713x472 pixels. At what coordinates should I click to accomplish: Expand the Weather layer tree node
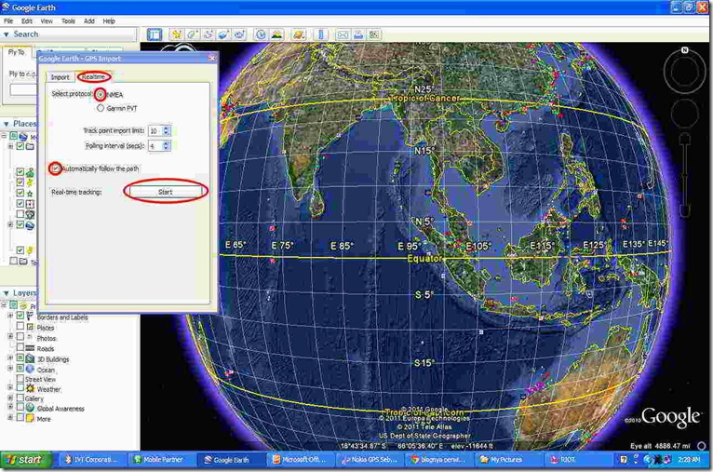coord(10,387)
